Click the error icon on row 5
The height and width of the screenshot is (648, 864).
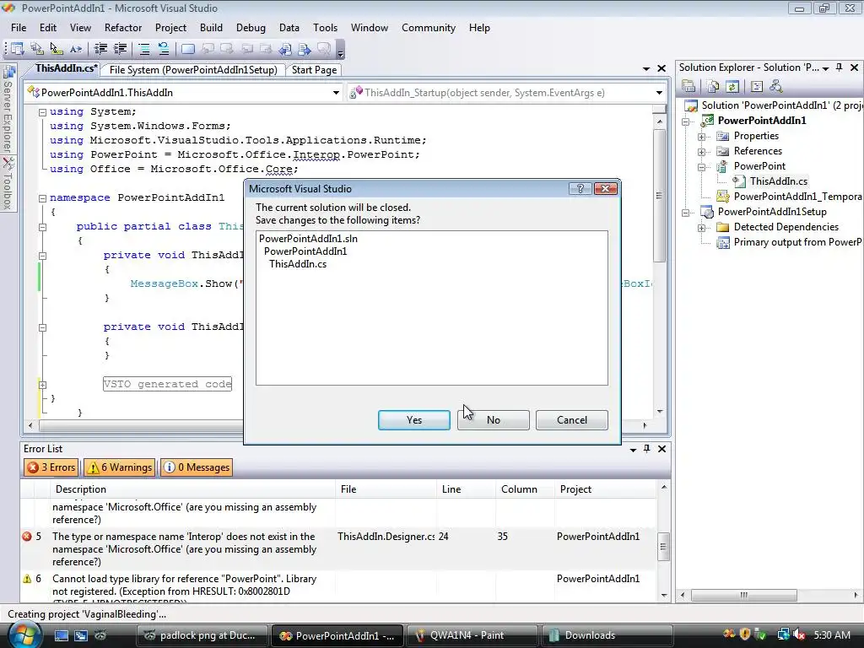tap(26, 536)
